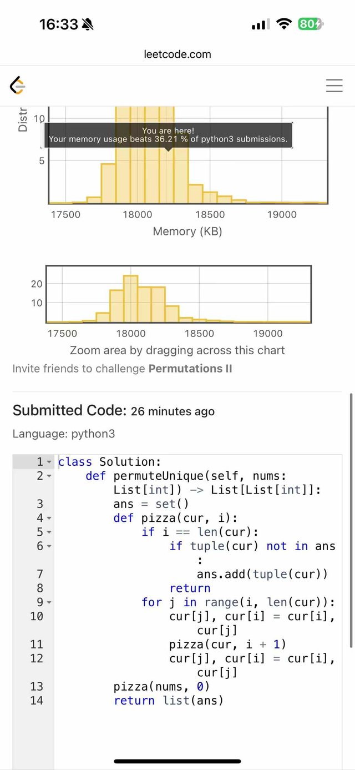Image resolution: width=355 pixels, height=770 pixels.
Task: Click line number 14 in the gutter
Action: point(37,700)
